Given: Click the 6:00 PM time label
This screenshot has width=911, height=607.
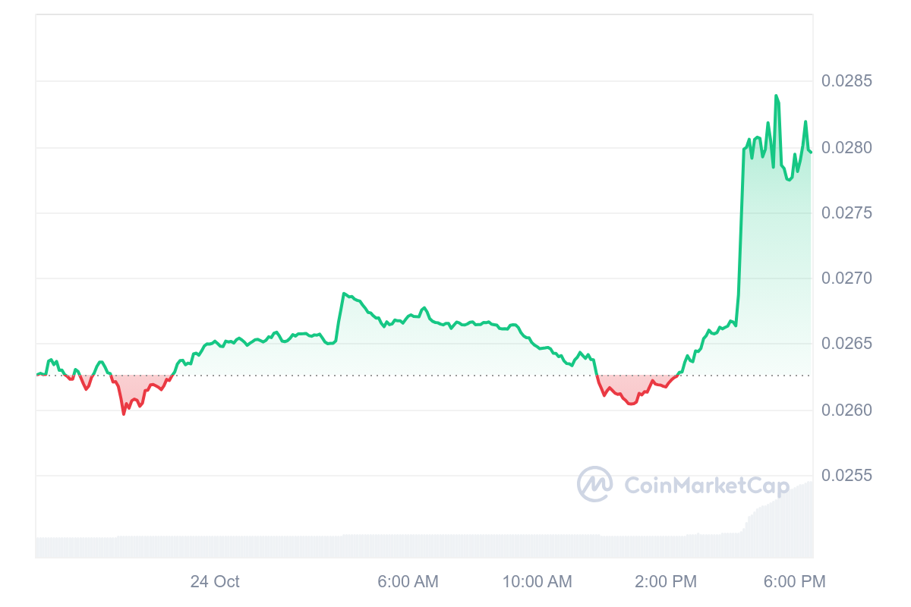Looking at the screenshot, I should pos(795,582).
